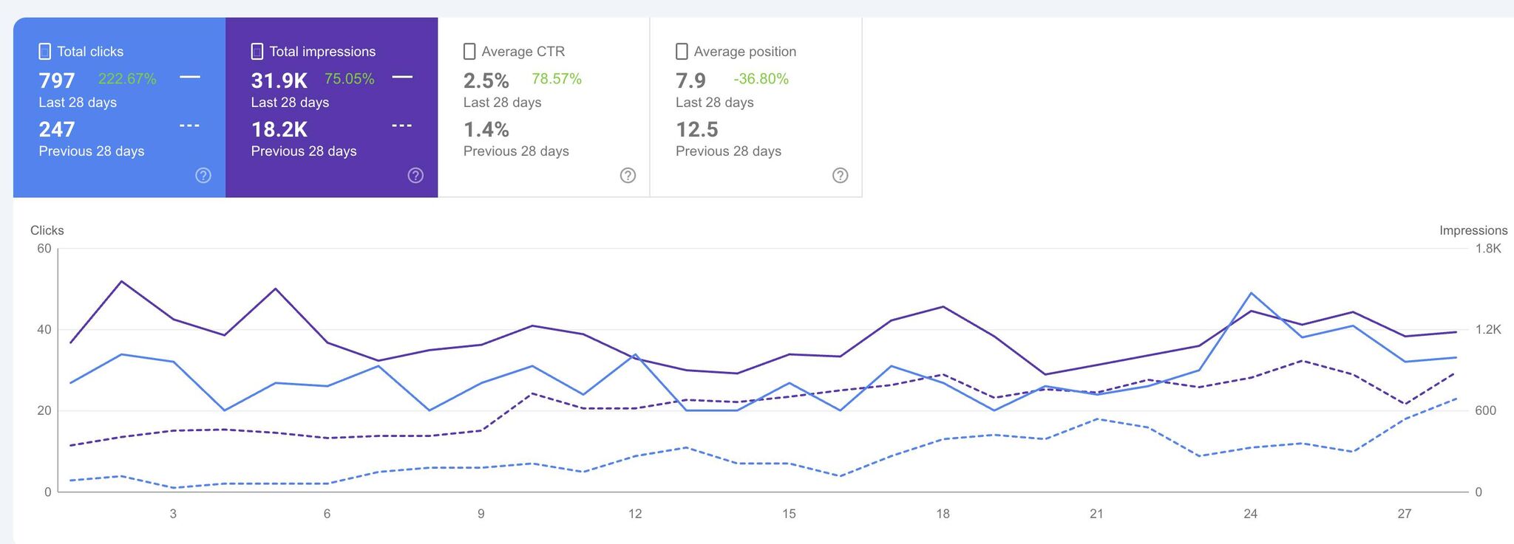The height and width of the screenshot is (544, 1514).
Task: Enable the Average CTR checkbox
Action: [x=469, y=52]
